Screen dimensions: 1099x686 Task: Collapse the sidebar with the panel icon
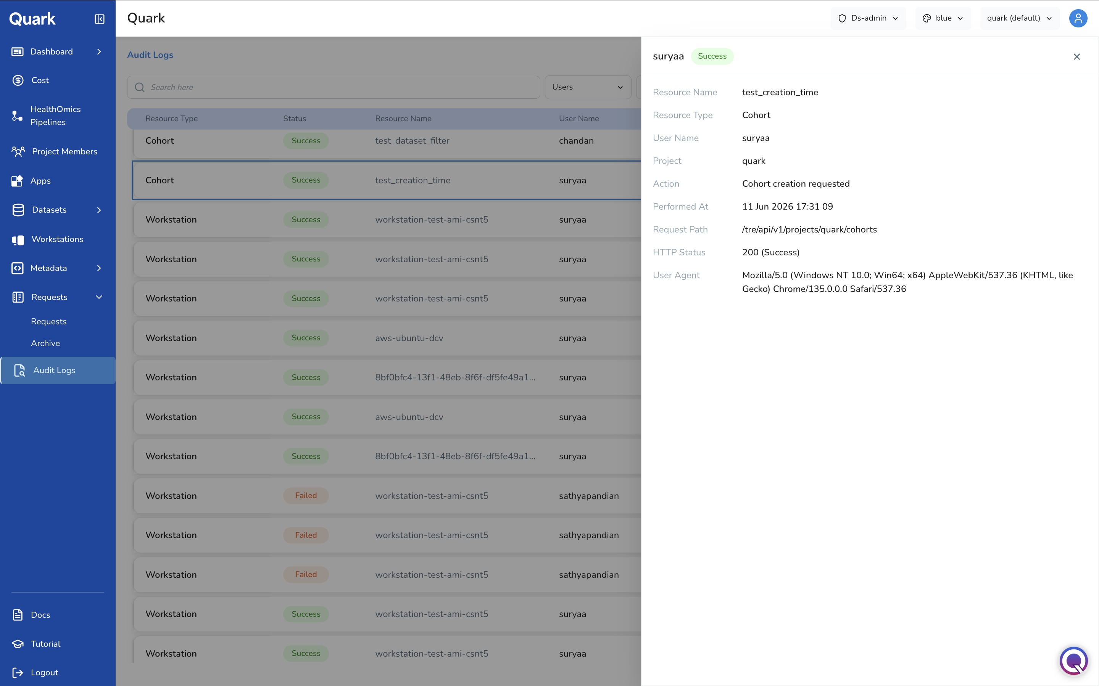pyautogui.click(x=100, y=19)
